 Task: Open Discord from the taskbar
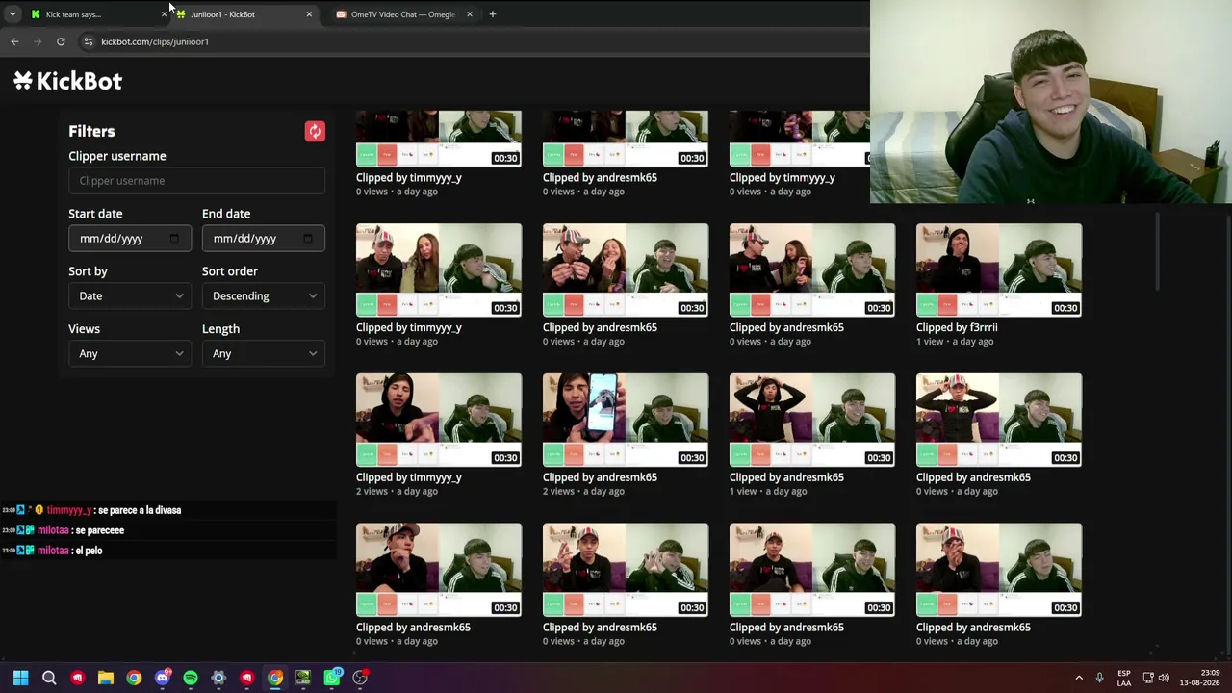162,678
